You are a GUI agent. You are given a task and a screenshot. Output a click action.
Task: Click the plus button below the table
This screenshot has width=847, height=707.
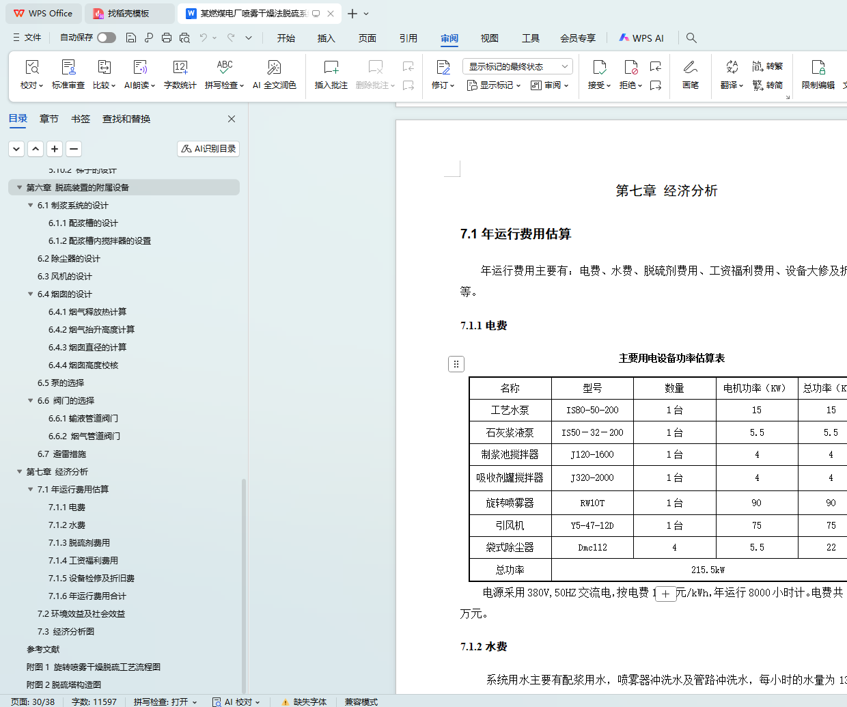point(666,594)
